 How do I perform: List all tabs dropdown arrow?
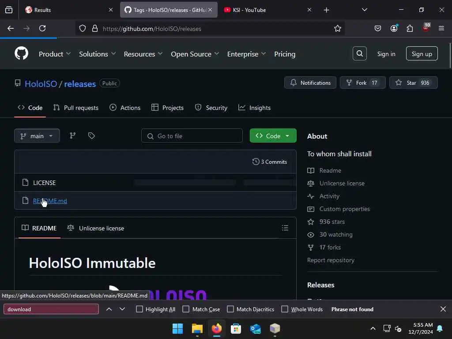(x=364, y=10)
